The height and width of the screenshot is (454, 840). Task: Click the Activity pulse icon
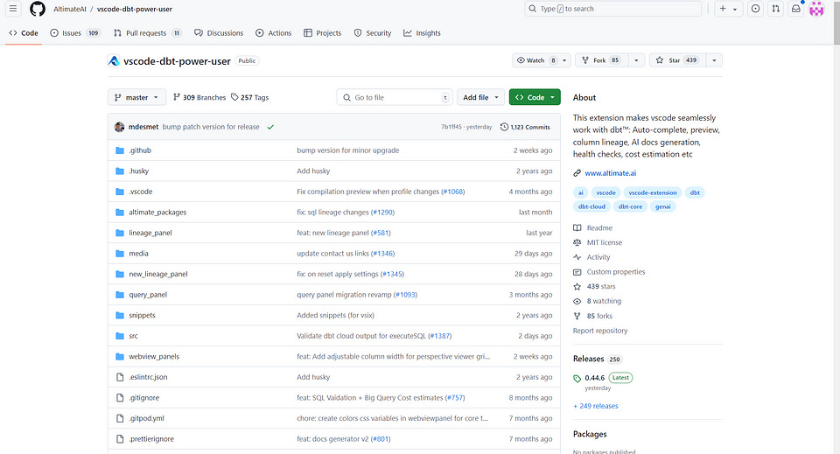coord(577,257)
